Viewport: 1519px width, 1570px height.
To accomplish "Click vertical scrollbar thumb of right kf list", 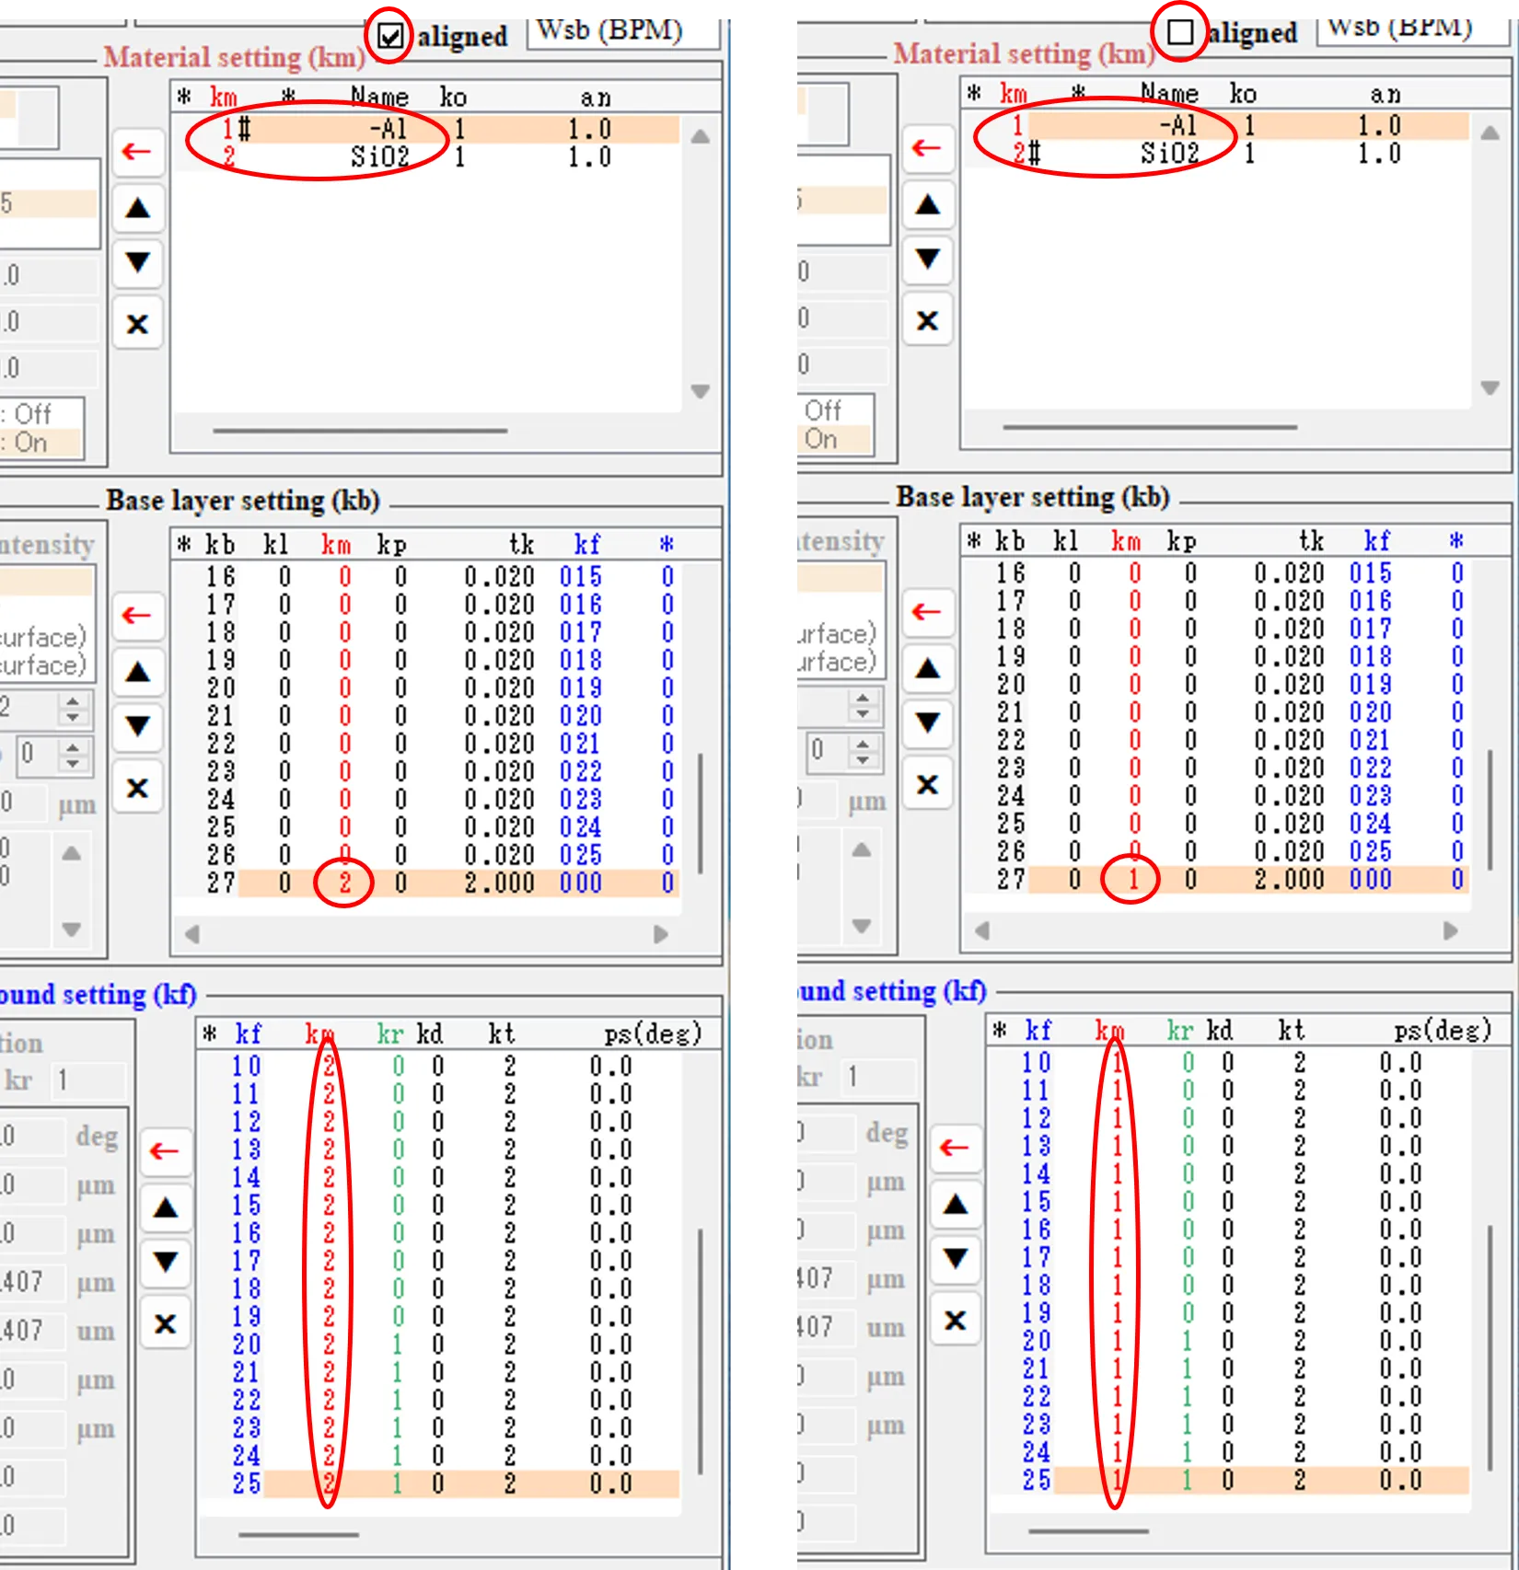I will [1490, 1347].
